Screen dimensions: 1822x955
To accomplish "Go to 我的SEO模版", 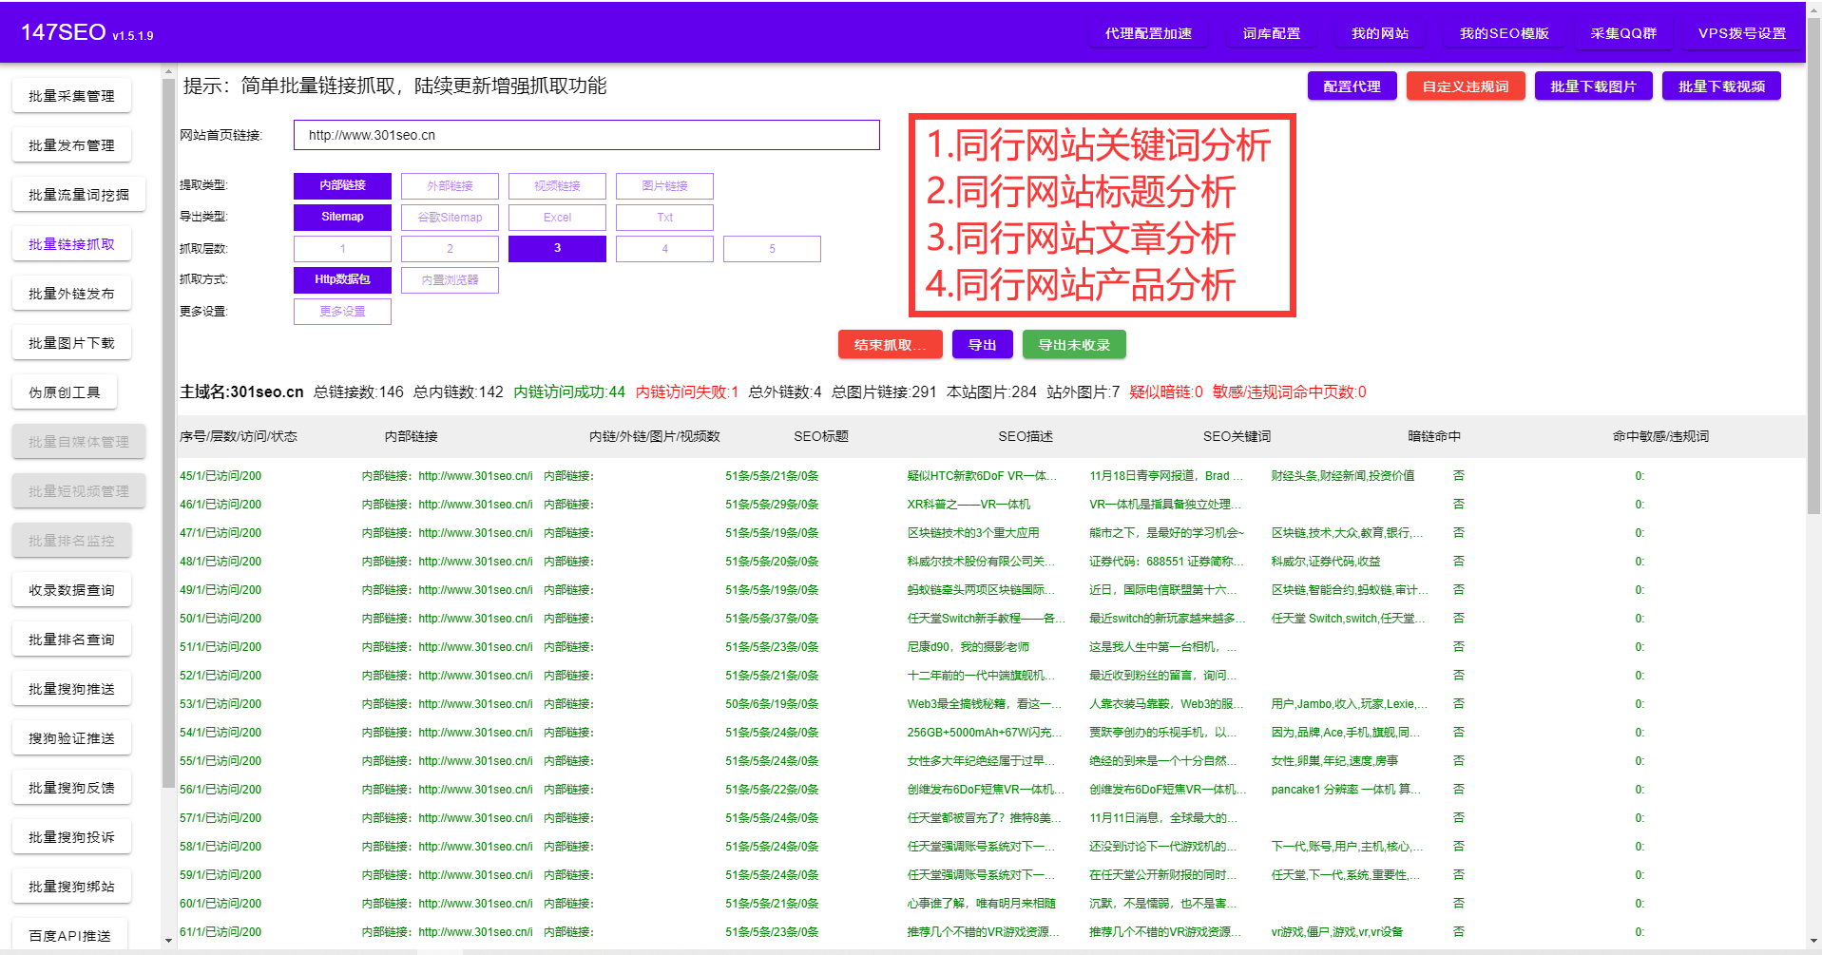I will pos(1504,33).
